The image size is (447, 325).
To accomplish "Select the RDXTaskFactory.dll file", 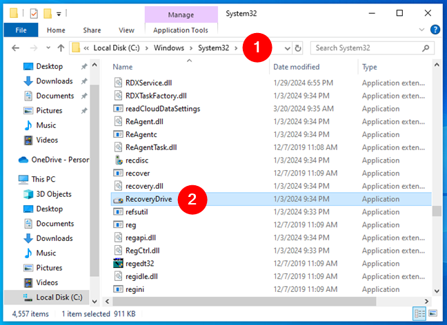I will pyautogui.click(x=156, y=96).
